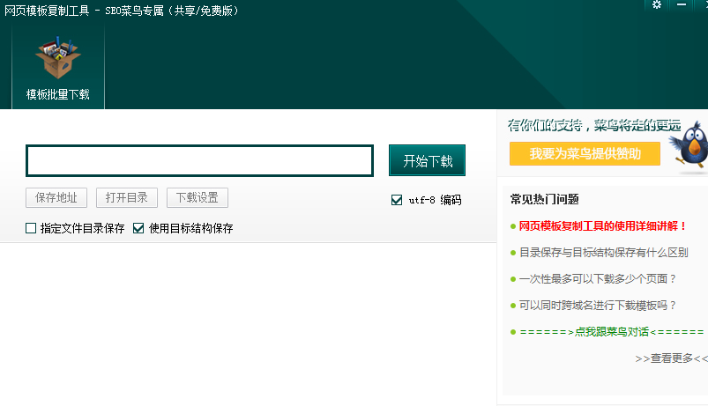Screen dimensions: 708x406
Task: Open 一次性最多可以下载多少个页面 question
Action: [598, 279]
